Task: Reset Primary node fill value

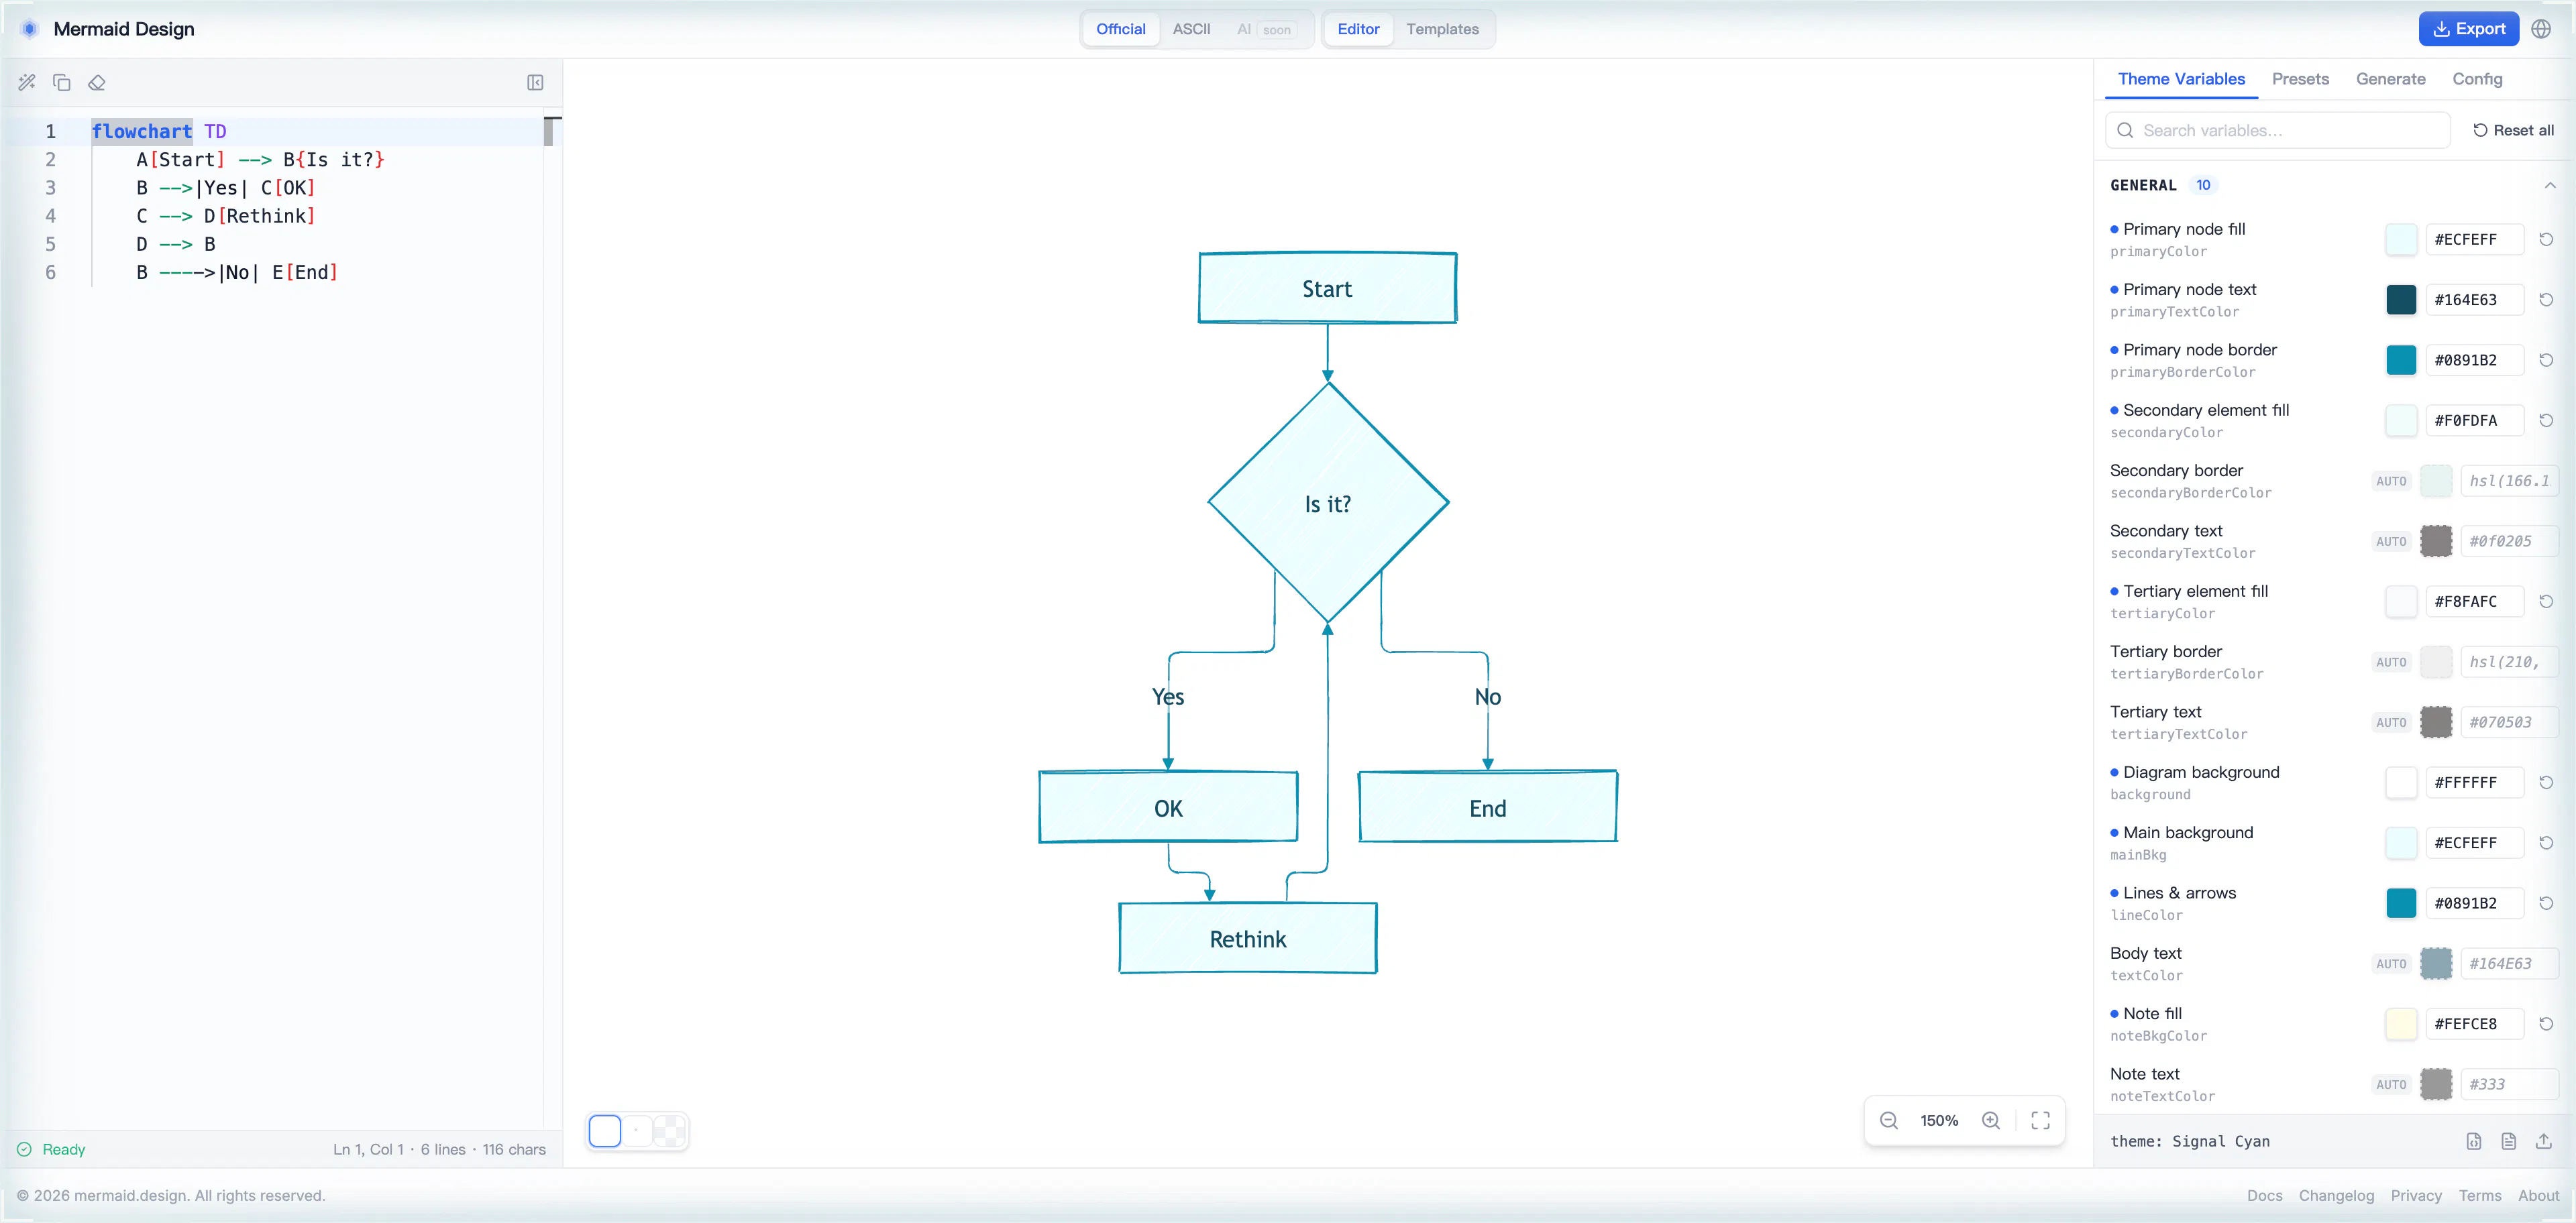Action: [x=2546, y=240]
